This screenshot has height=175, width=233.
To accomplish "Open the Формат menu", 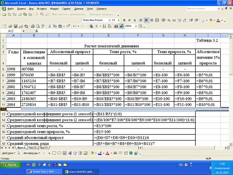I will pyautogui.click(x=55, y=9).
